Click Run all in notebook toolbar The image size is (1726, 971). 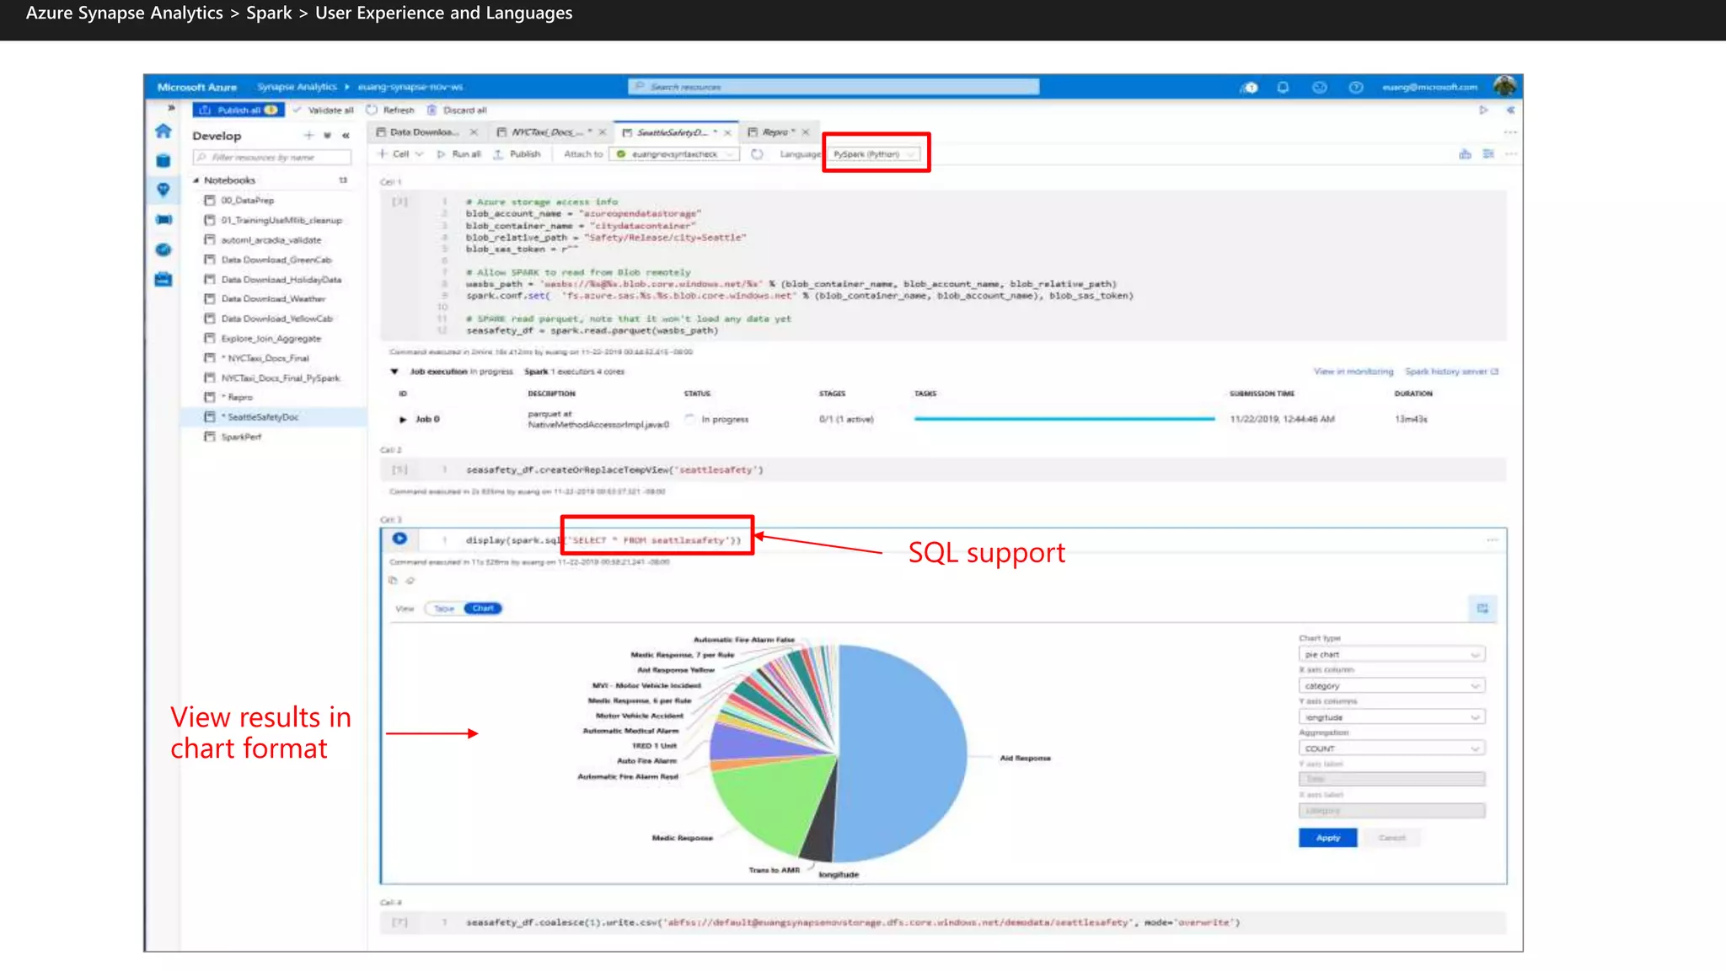459,154
